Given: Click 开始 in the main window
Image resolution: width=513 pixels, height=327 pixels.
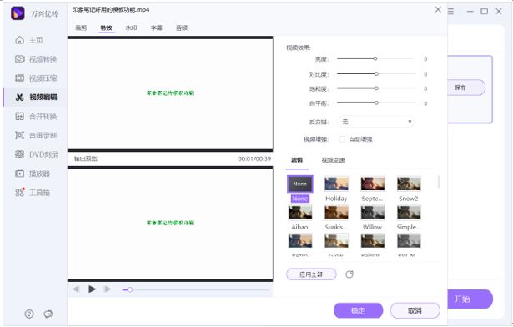Looking at the screenshot, I should pos(470,299).
